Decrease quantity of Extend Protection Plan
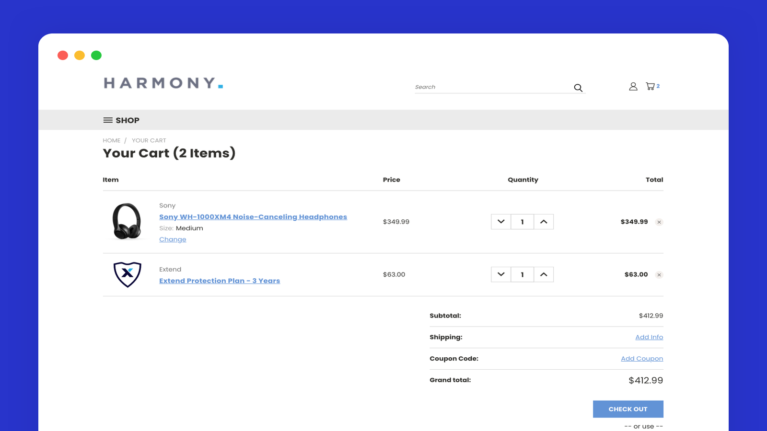Screen dimensions: 767x431 click(501, 274)
